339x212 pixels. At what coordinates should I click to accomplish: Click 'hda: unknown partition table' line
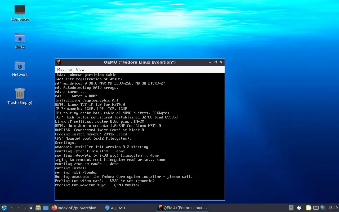tap(87, 75)
